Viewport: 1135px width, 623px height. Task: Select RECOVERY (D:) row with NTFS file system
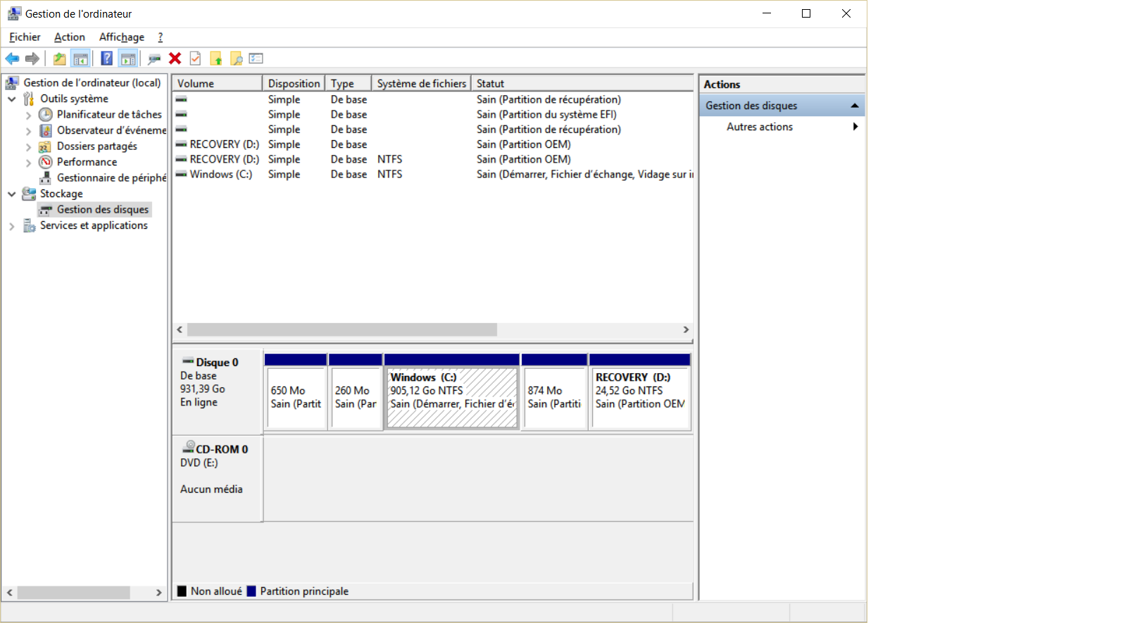pos(433,159)
